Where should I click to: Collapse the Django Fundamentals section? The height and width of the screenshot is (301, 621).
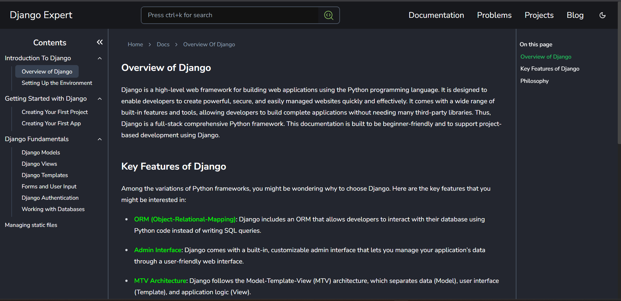(100, 139)
